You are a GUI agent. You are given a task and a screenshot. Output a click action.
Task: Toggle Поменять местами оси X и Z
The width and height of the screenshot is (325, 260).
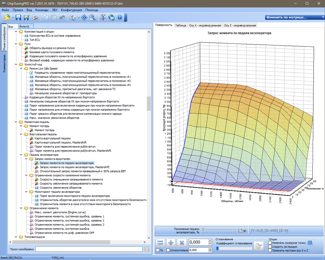pos(270,250)
